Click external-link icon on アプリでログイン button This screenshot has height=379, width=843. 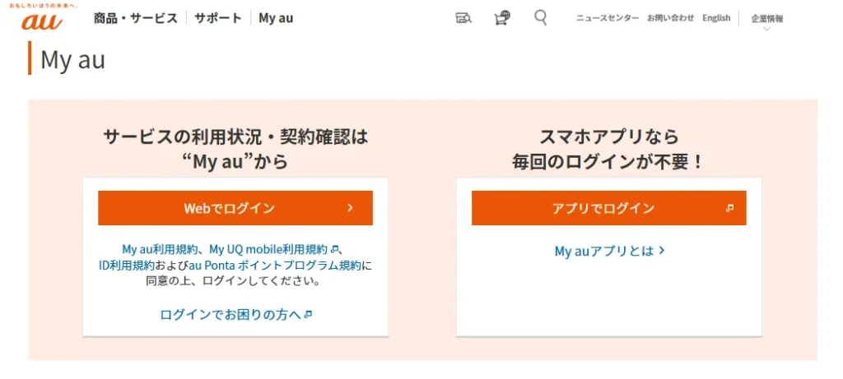tap(729, 209)
